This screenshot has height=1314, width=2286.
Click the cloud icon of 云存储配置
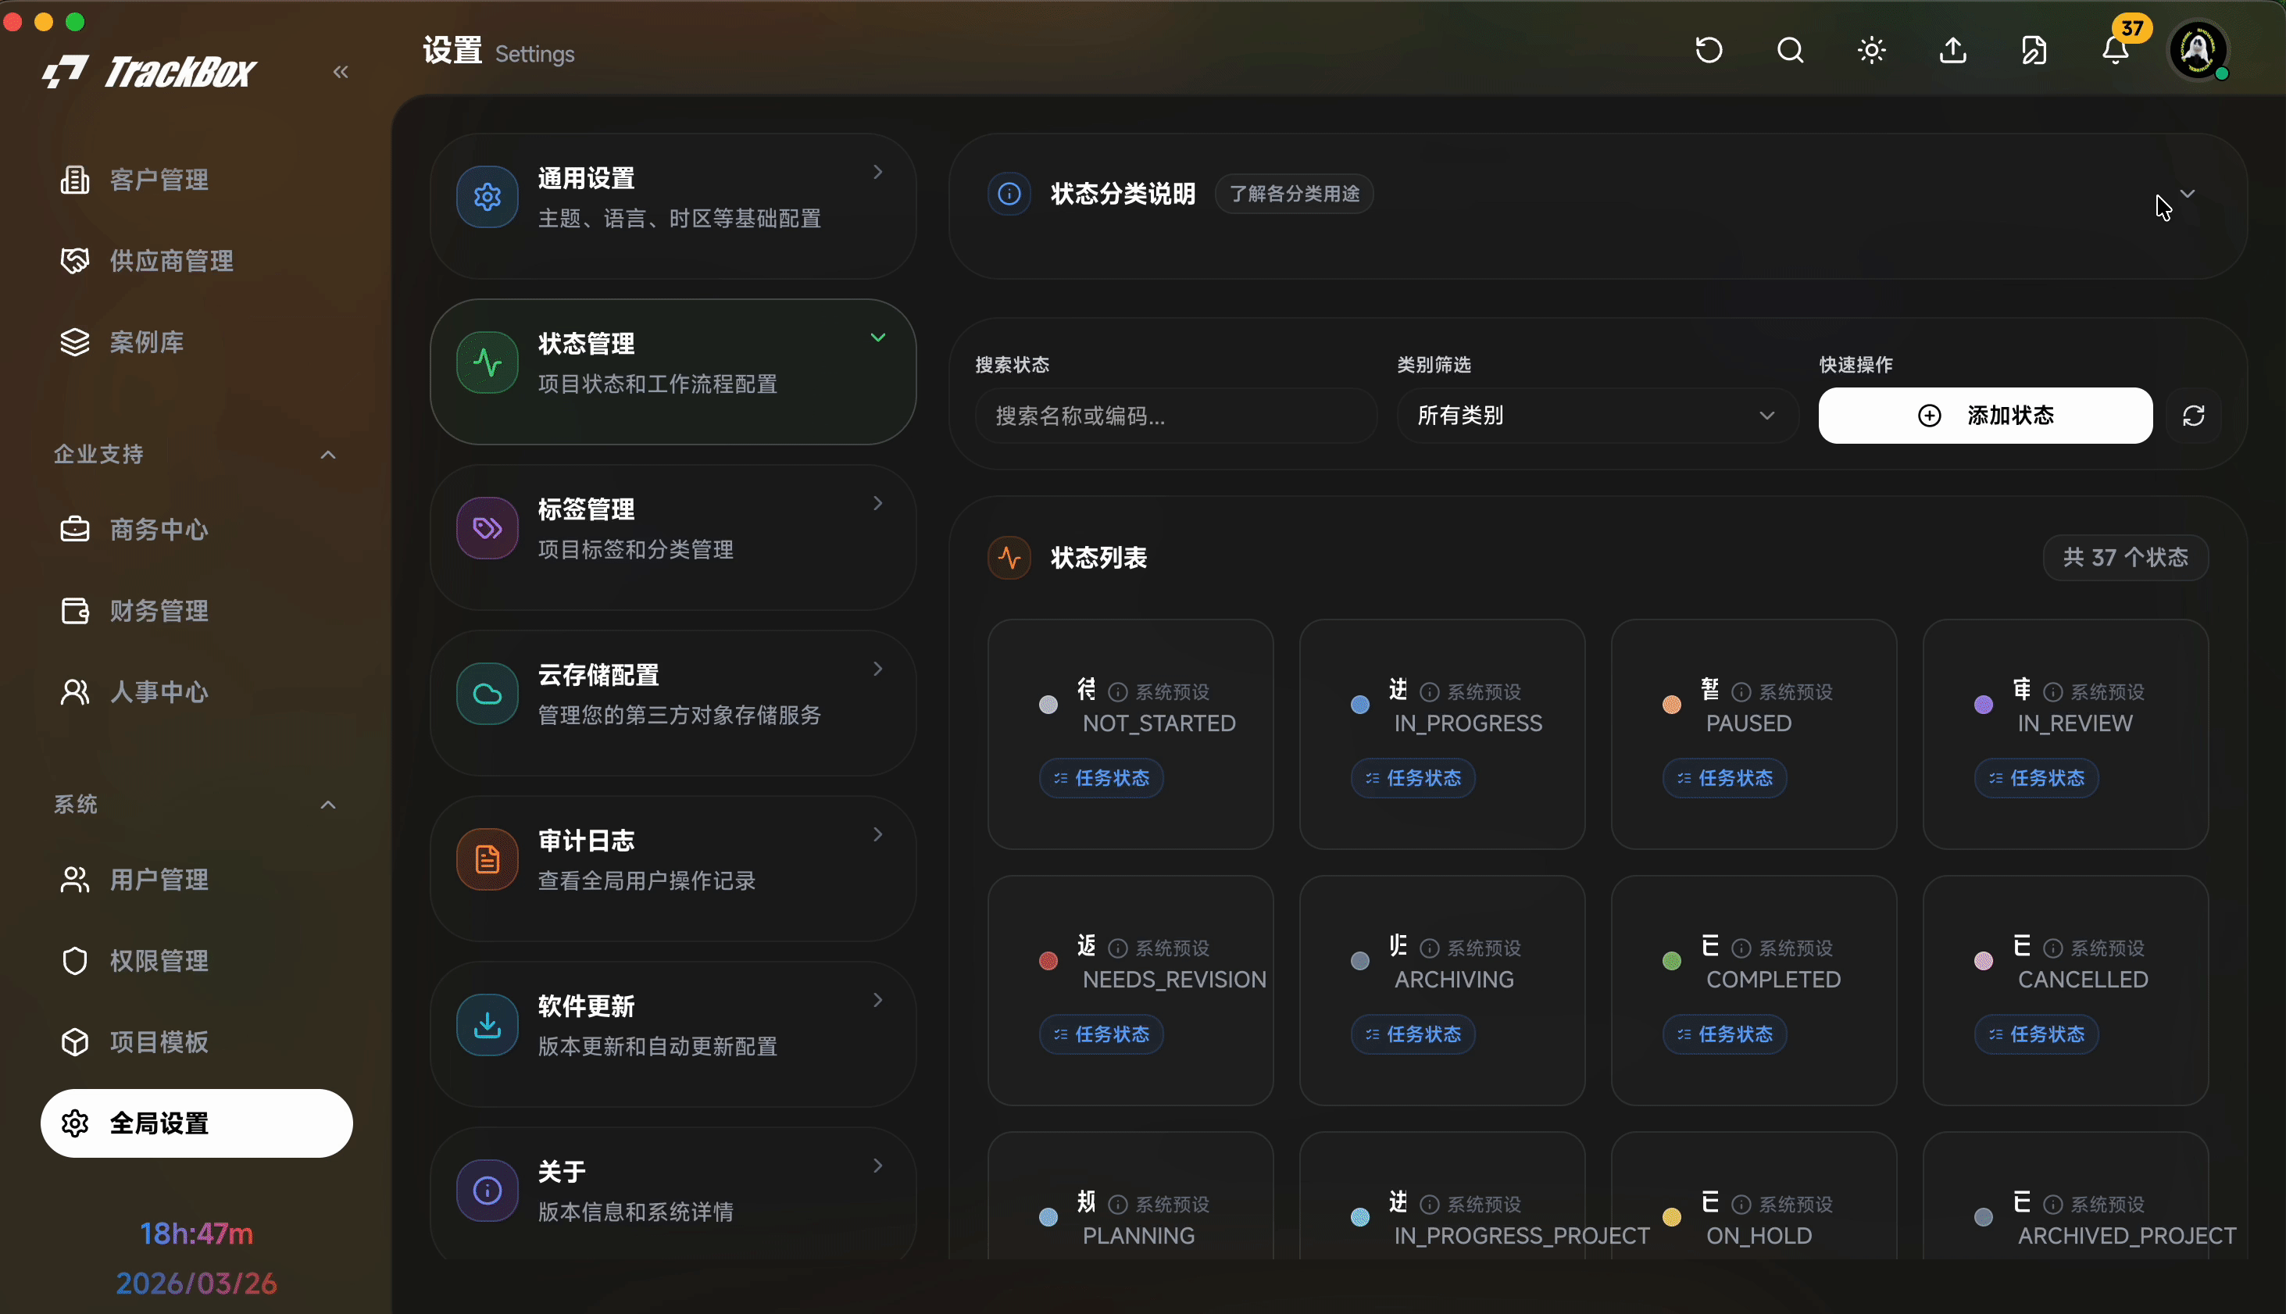[x=488, y=694]
